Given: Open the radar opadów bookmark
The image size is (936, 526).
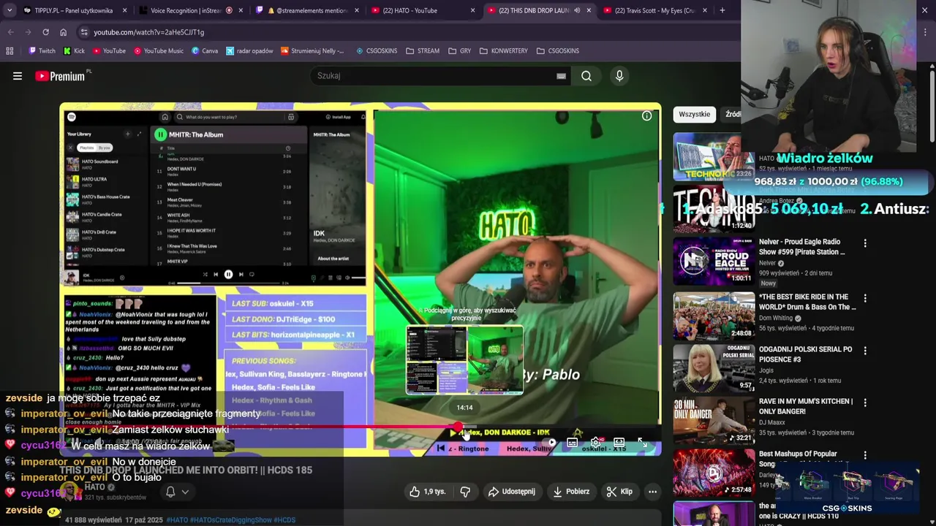Looking at the screenshot, I should coord(249,51).
